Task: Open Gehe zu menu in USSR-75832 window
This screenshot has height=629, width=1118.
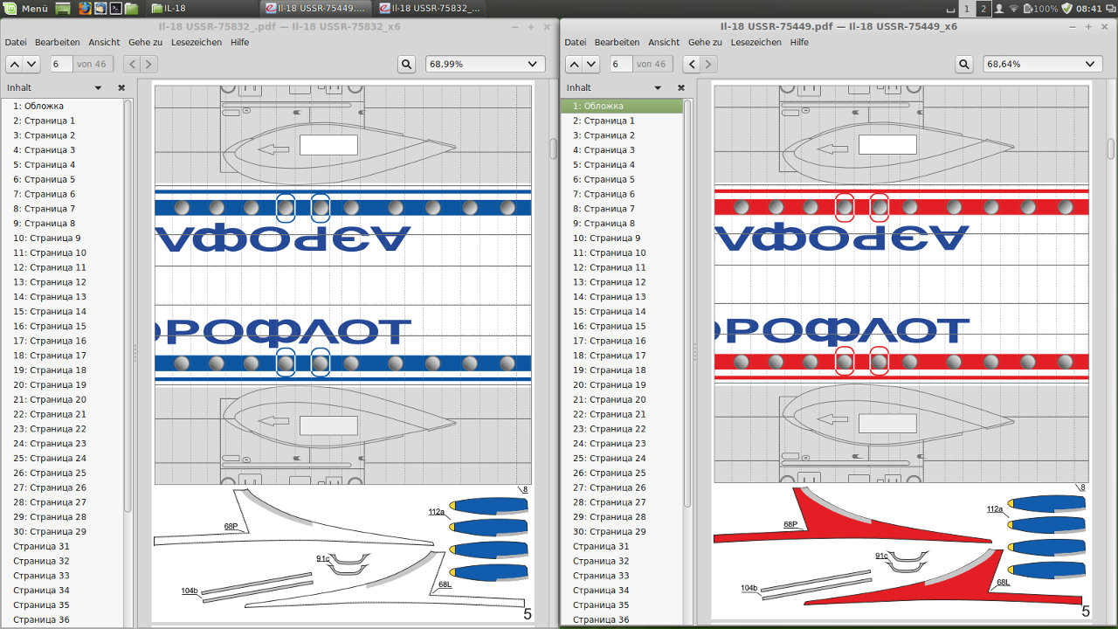Action: coord(146,42)
